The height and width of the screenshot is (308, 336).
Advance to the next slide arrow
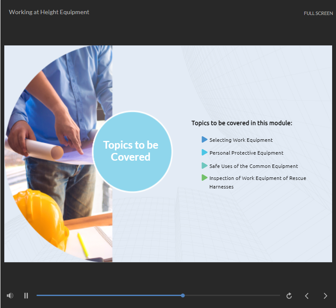325,296
